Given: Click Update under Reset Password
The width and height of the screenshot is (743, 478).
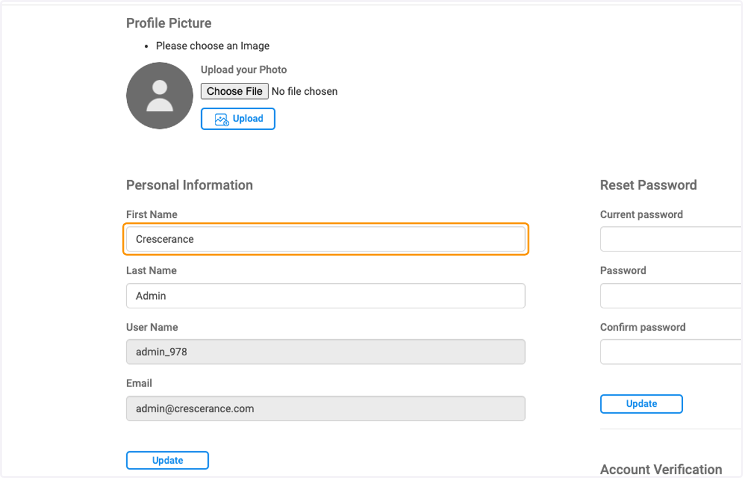Looking at the screenshot, I should pos(641,404).
